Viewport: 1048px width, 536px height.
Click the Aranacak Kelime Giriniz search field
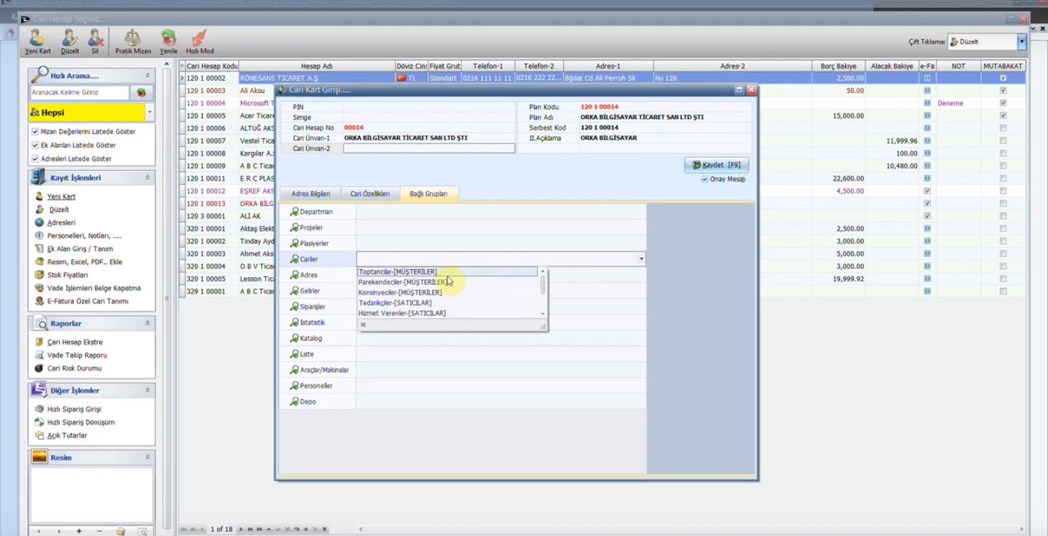[80, 92]
